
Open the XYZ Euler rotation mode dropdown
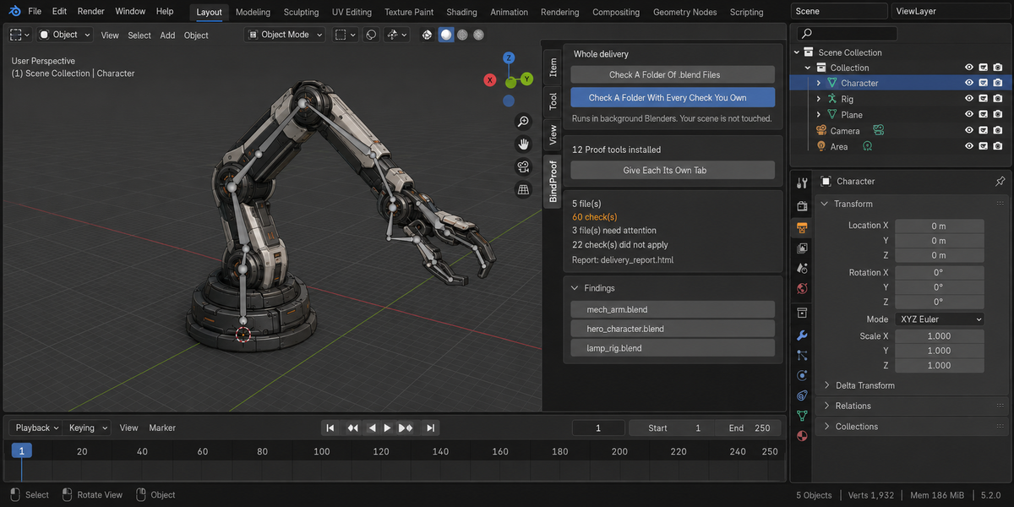[x=940, y=319]
